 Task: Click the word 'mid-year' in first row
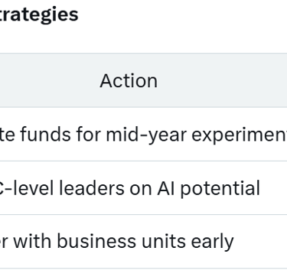(x=146, y=135)
